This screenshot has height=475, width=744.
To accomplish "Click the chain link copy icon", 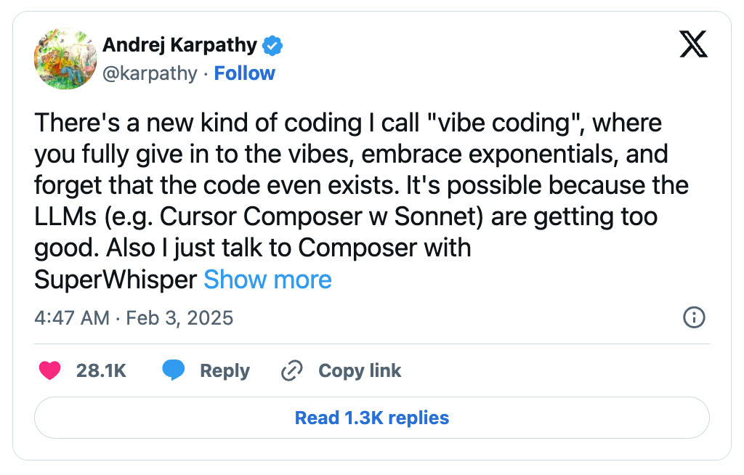I will click(291, 371).
